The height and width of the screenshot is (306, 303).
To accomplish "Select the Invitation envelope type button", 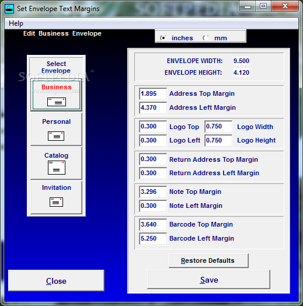I will (x=56, y=197).
